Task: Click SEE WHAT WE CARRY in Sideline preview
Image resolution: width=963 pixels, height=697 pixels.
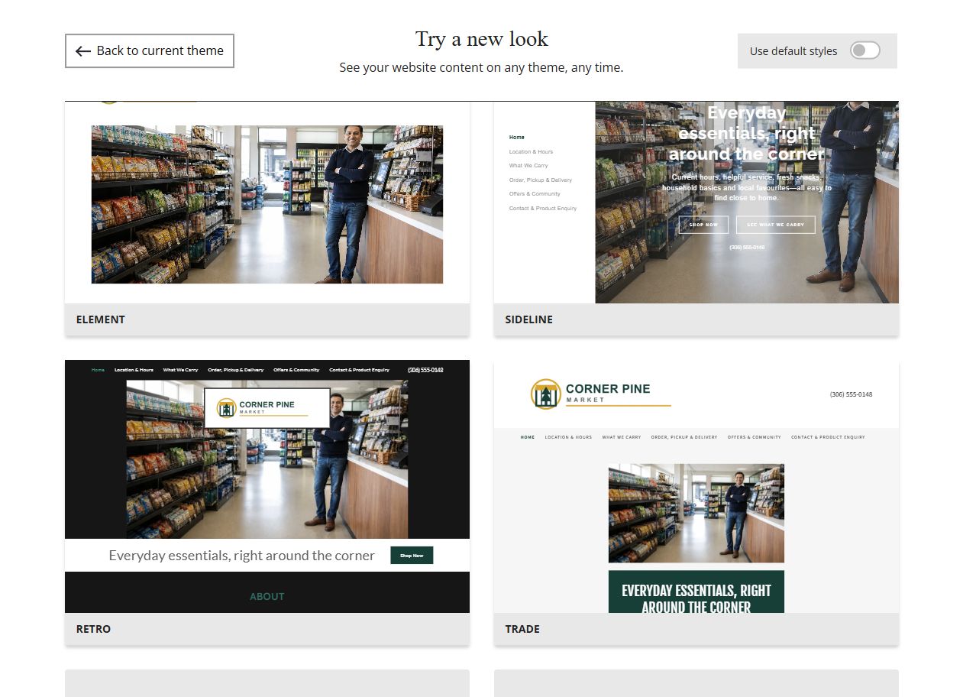Action: (776, 225)
